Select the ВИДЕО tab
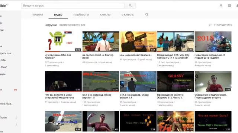The width and height of the screenshot is (238, 133). (58, 15)
